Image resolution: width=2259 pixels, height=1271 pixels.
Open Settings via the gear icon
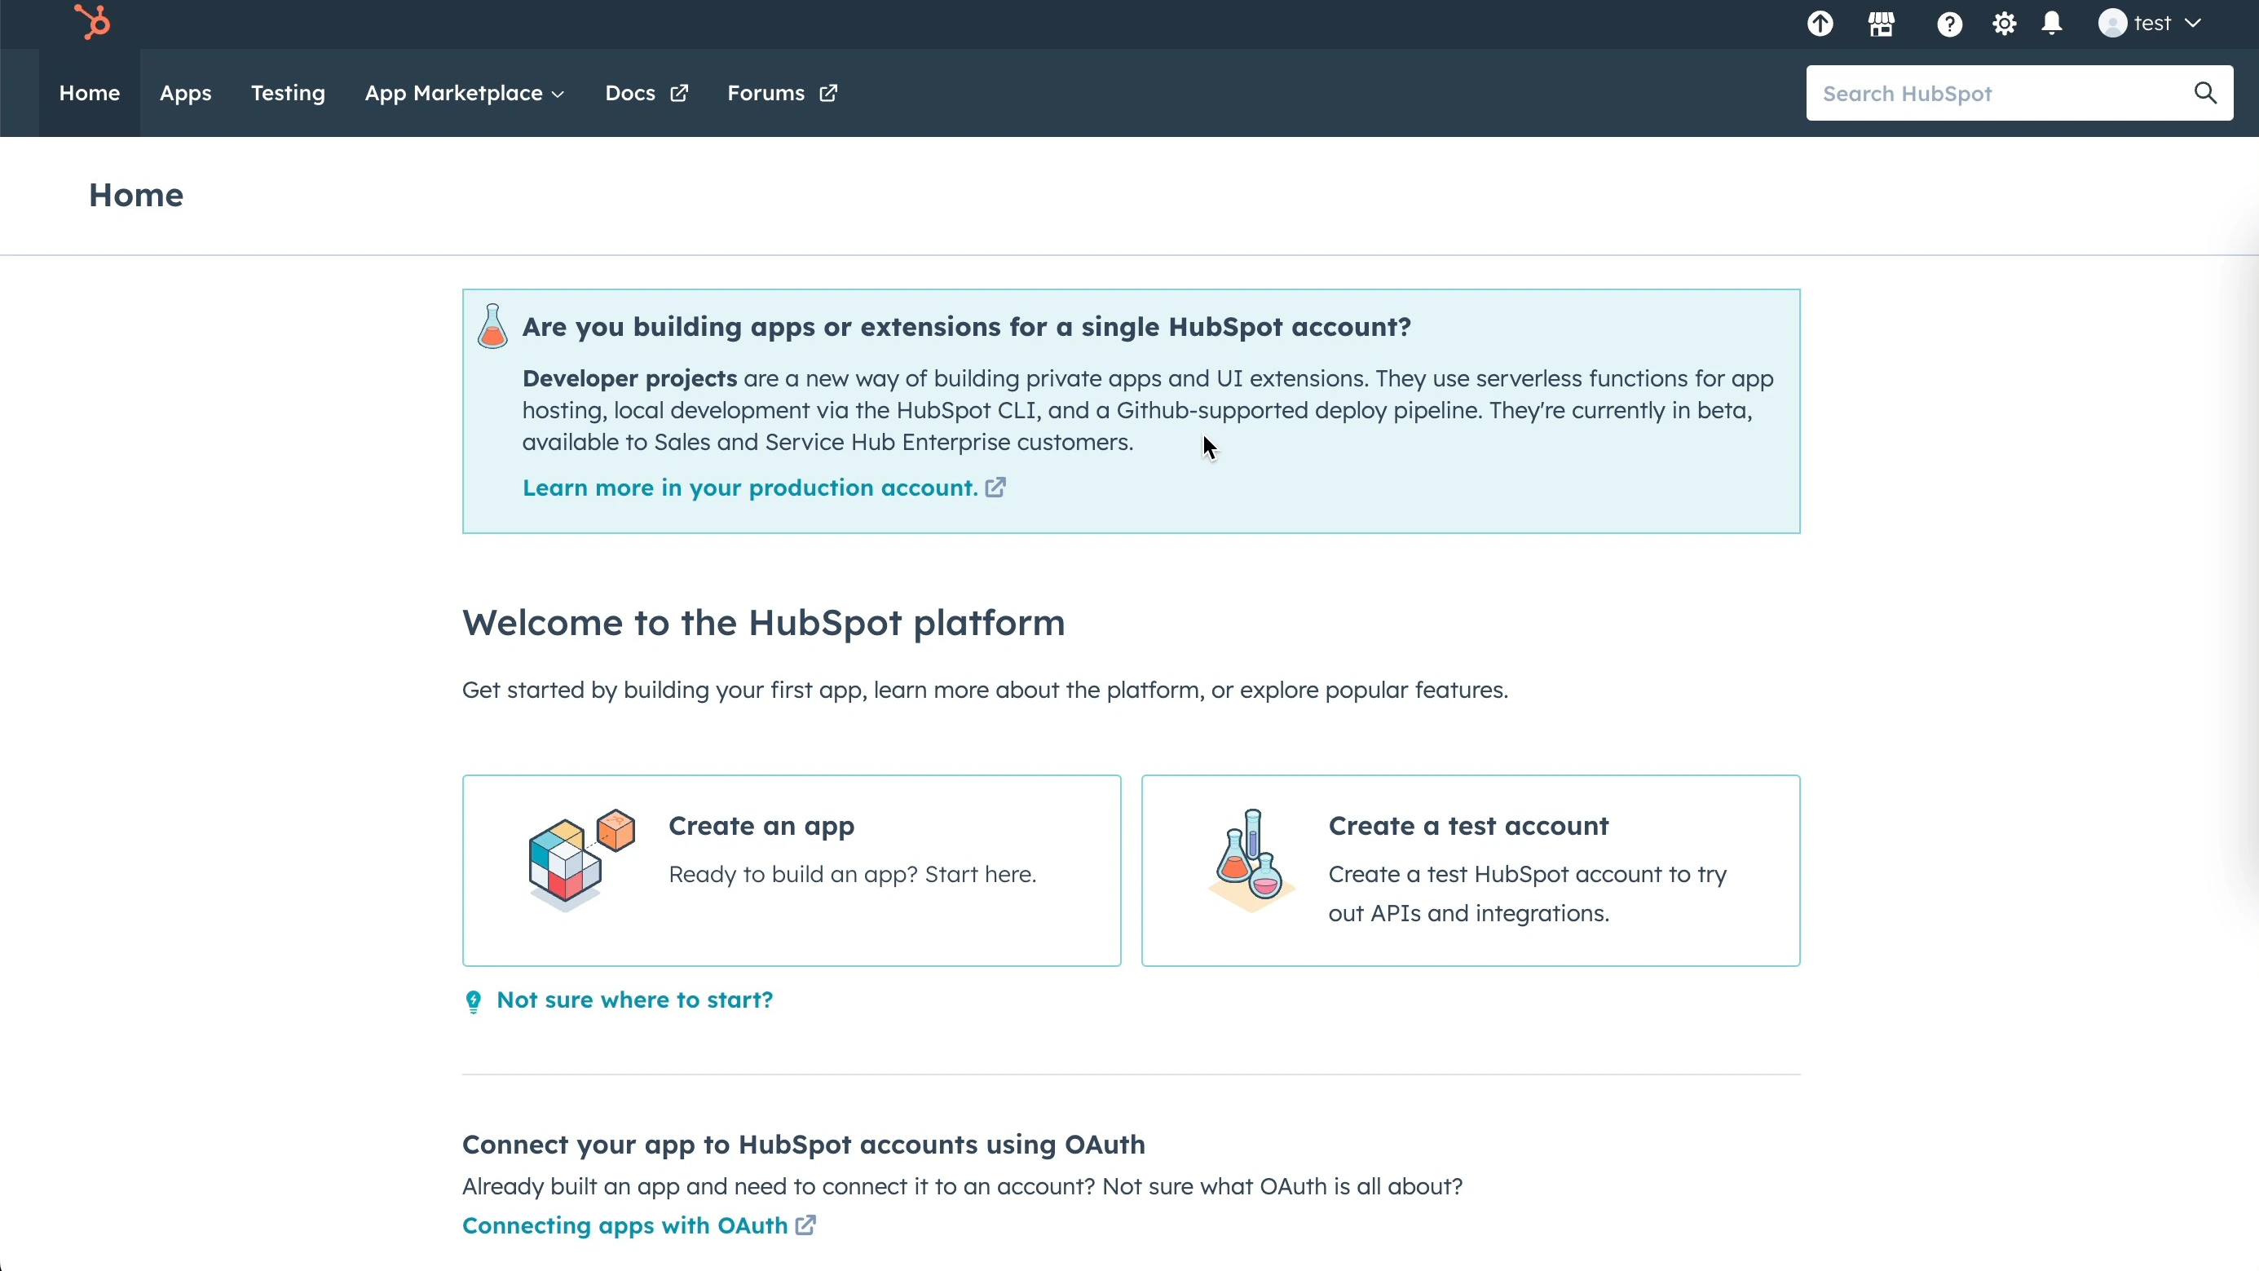[2003, 23]
